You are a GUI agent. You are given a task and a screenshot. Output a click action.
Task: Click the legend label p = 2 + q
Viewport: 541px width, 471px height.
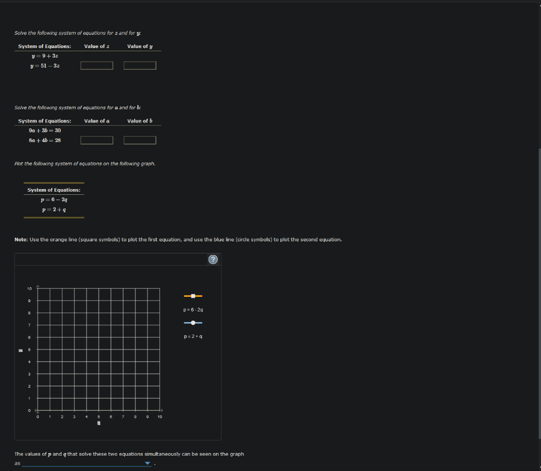pyautogui.click(x=193, y=336)
